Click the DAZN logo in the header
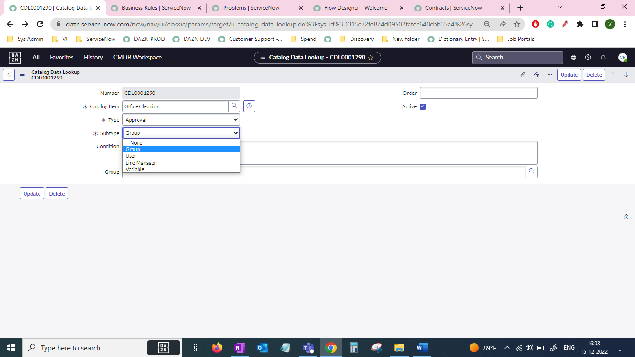This screenshot has width=635, height=357. [15, 58]
